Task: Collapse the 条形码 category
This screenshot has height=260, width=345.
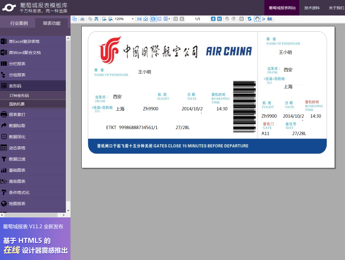Action: coord(33,86)
